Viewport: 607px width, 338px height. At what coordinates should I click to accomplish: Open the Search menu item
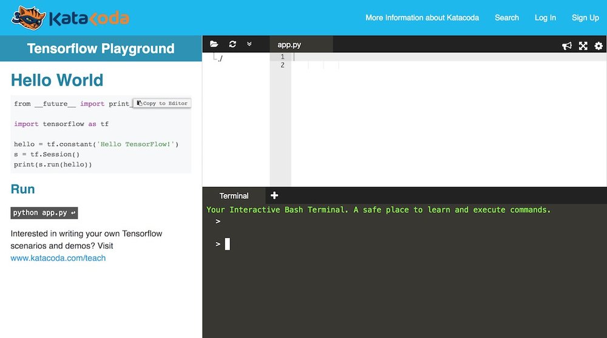[x=507, y=18]
